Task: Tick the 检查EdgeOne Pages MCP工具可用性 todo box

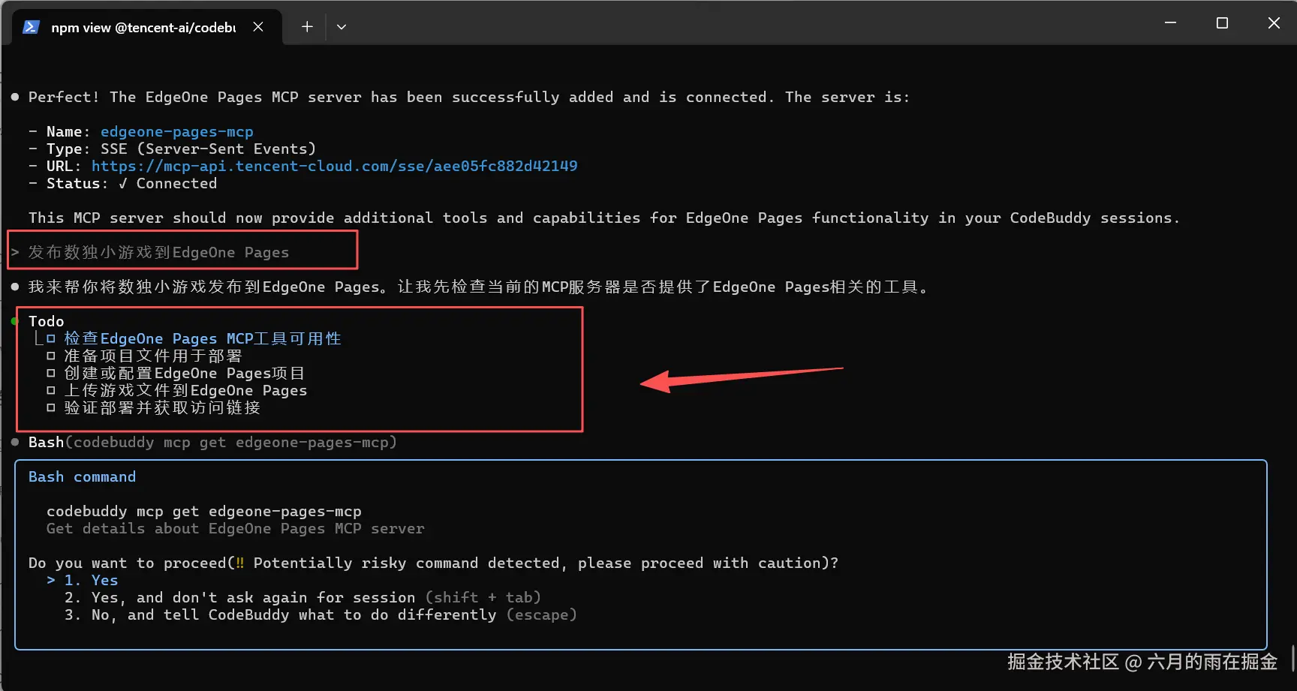Action: pos(51,338)
